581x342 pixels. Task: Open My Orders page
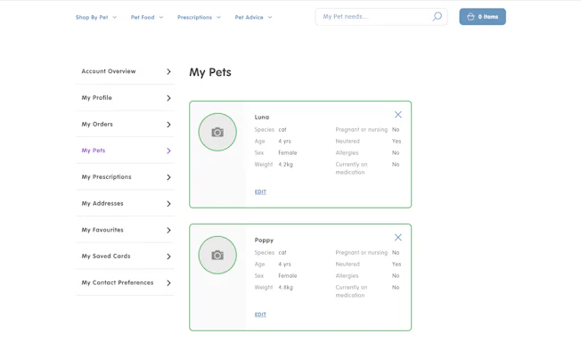126,124
